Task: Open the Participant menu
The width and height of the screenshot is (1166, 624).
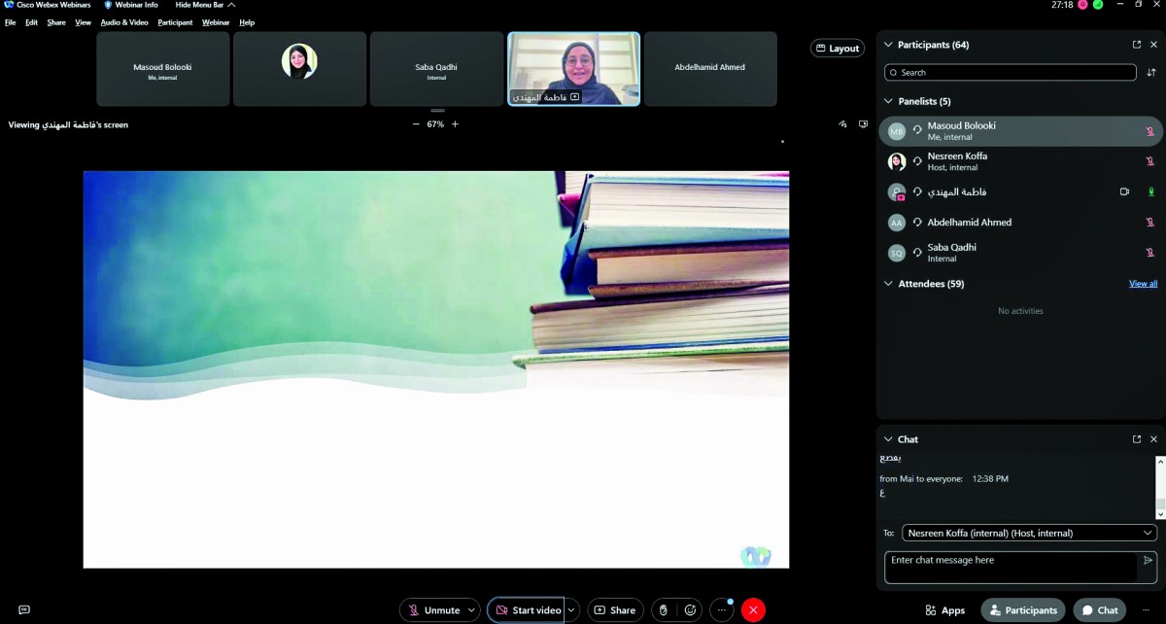Action: click(175, 22)
